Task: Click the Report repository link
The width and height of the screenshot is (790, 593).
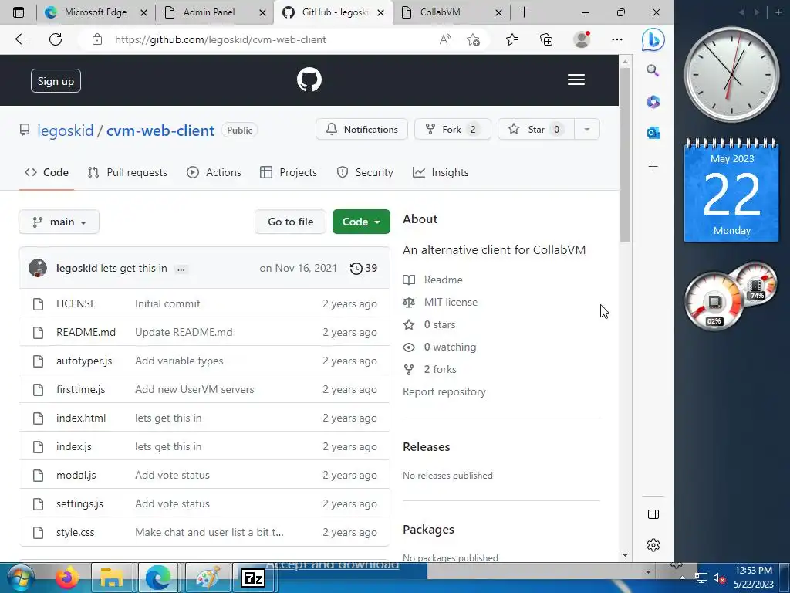Action: point(444,391)
